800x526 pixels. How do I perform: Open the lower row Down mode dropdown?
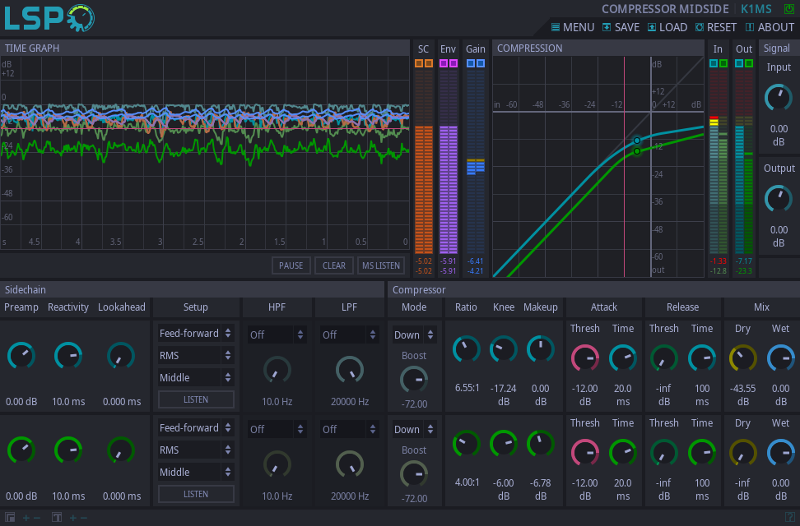(414, 430)
